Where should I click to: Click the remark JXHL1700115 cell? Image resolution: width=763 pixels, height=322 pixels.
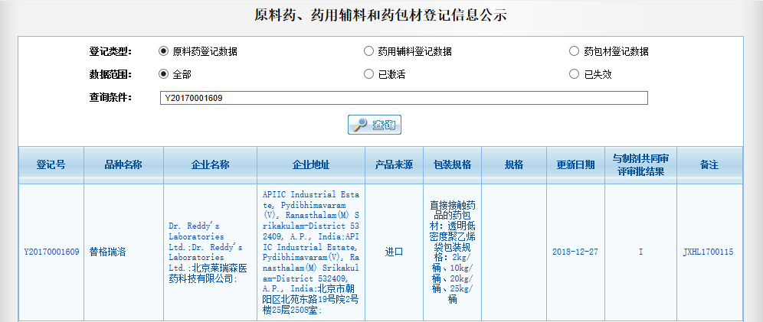pyautogui.click(x=709, y=252)
